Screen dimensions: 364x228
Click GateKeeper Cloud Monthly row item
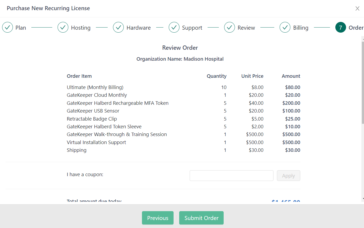(x=97, y=95)
